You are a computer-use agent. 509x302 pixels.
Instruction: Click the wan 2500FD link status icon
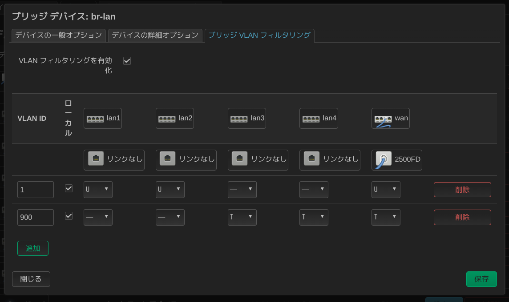(x=384, y=159)
